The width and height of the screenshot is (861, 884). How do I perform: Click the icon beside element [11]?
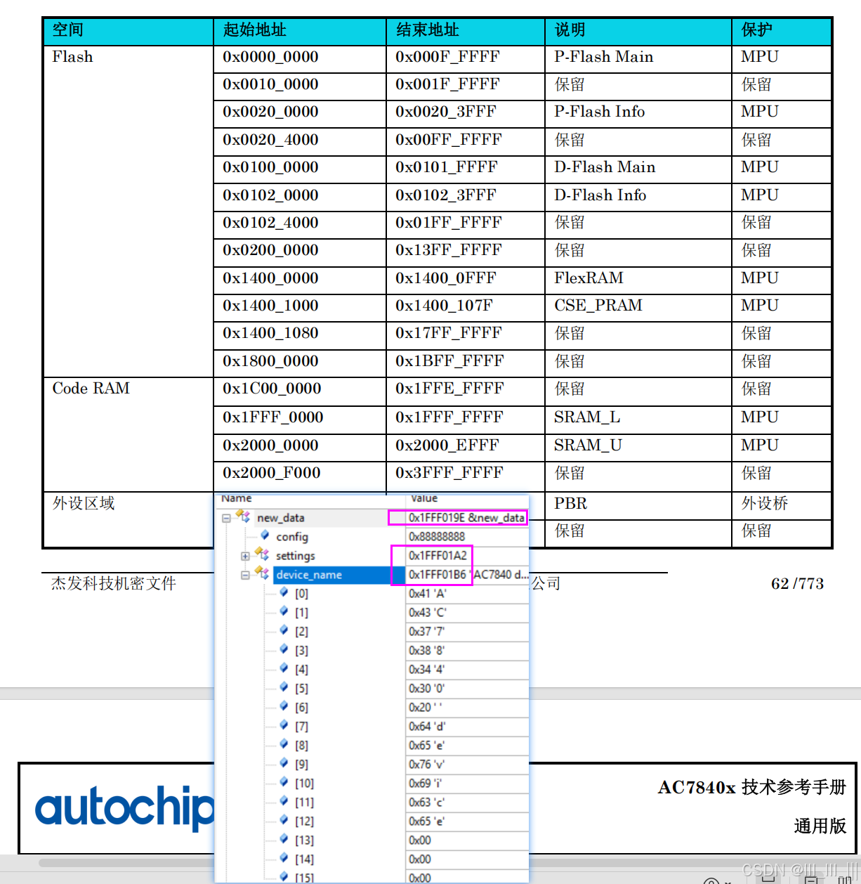(x=284, y=801)
